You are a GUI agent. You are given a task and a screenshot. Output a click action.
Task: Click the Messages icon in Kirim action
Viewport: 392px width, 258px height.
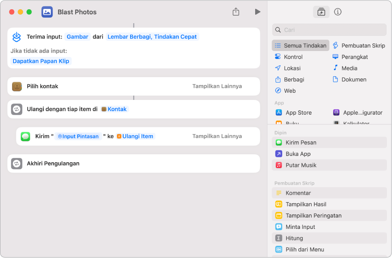26,137
